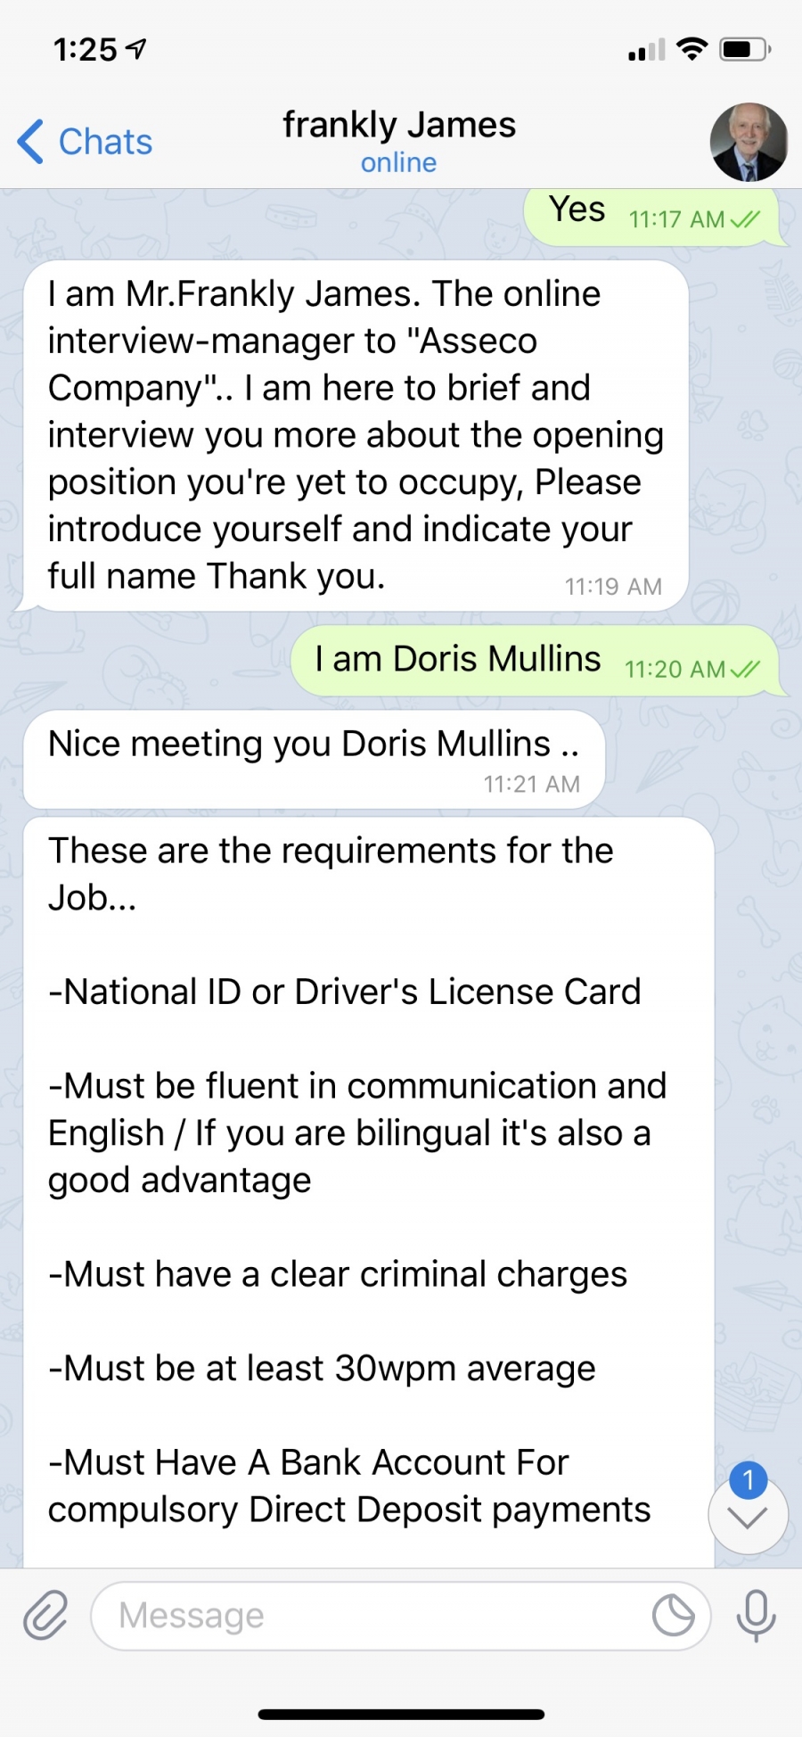This screenshot has width=802, height=1737.
Task: Tap the Wi-Fi icon in status bar
Action: pyautogui.click(x=692, y=49)
